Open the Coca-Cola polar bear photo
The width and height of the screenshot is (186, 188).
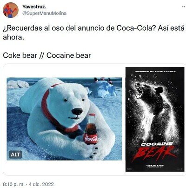(64, 119)
